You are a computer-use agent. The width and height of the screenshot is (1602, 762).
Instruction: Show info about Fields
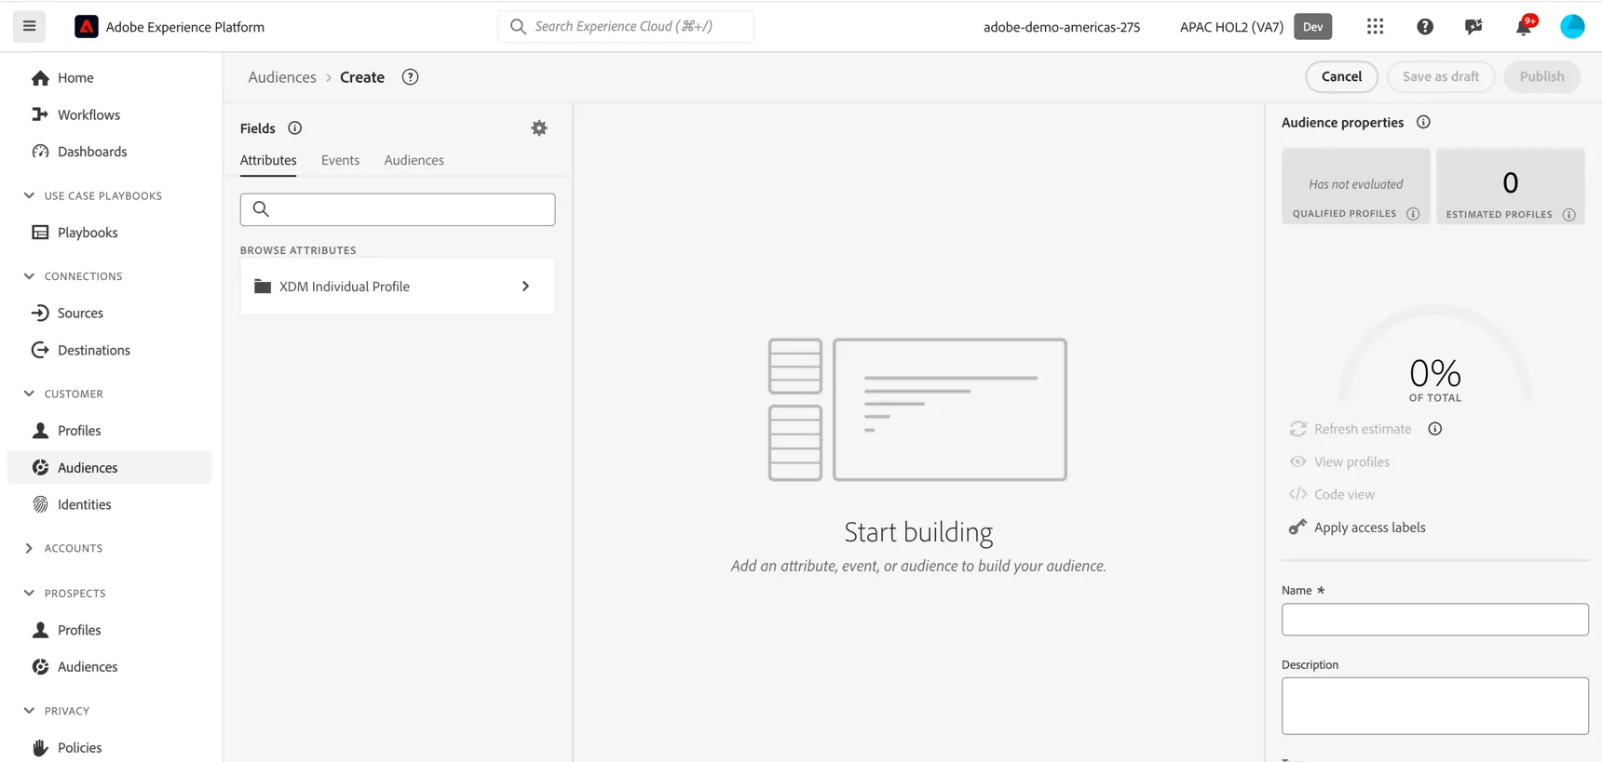[294, 128]
